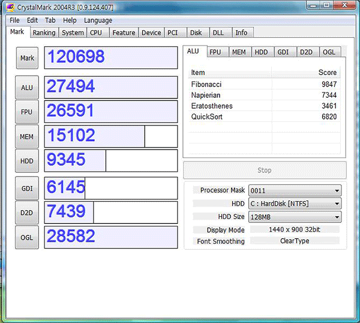The height and width of the screenshot is (323, 360).
Task: Run the D2D benchmark button
Action: (27, 213)
